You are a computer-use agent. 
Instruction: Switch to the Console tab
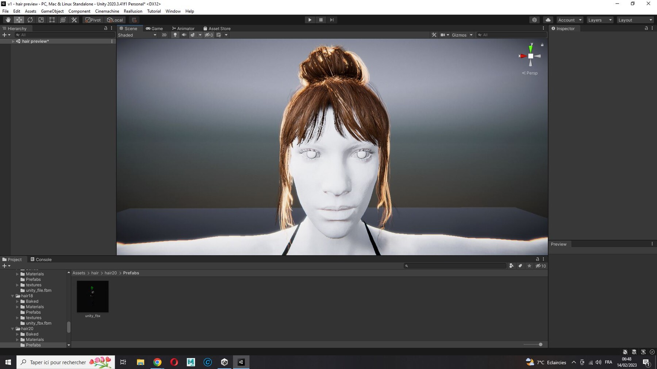pyautogui.click(x=41, y=259)
